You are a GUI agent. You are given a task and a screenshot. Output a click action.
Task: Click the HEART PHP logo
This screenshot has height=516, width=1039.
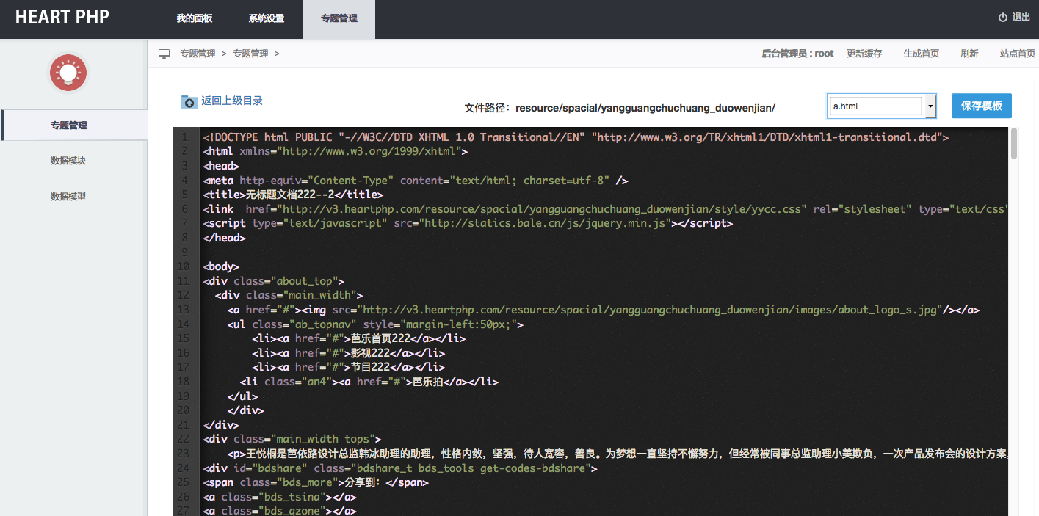click(62, 17)
